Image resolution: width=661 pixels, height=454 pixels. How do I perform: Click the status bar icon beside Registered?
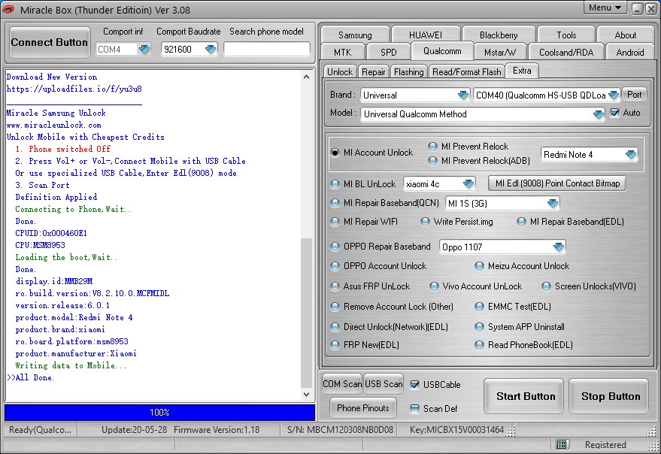[561, 444]
